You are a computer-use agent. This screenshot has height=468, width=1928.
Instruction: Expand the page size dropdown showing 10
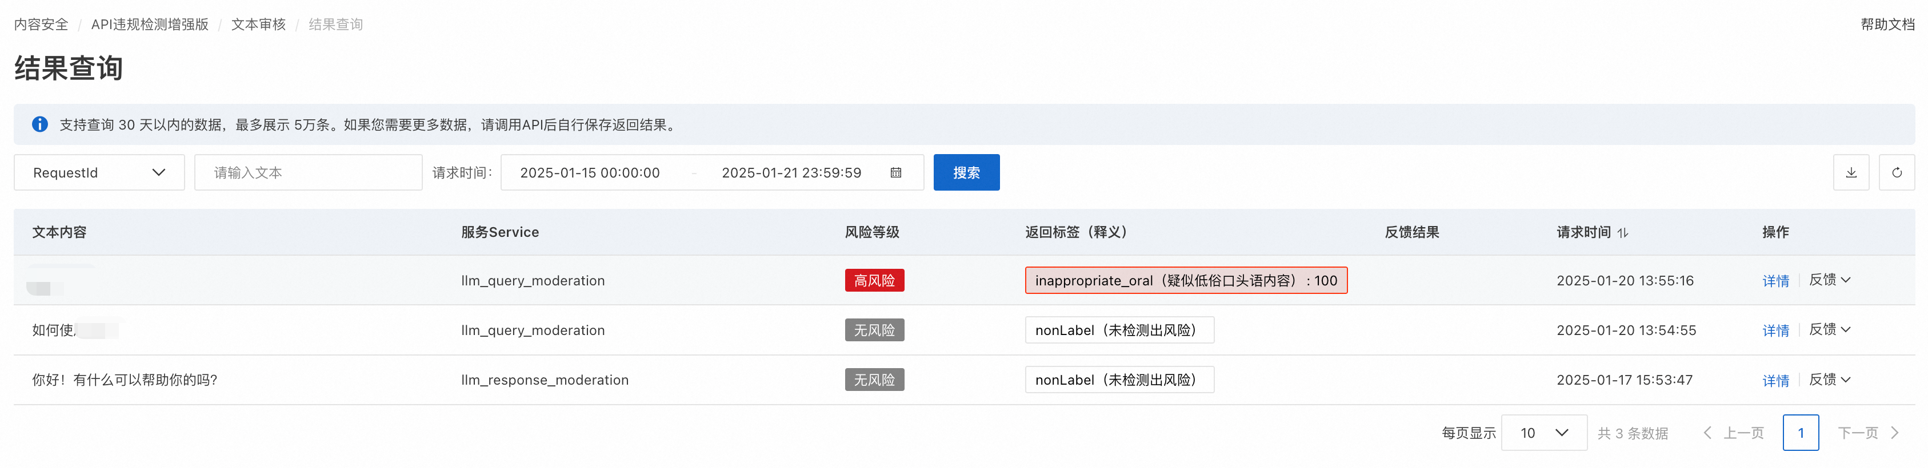1543,433
